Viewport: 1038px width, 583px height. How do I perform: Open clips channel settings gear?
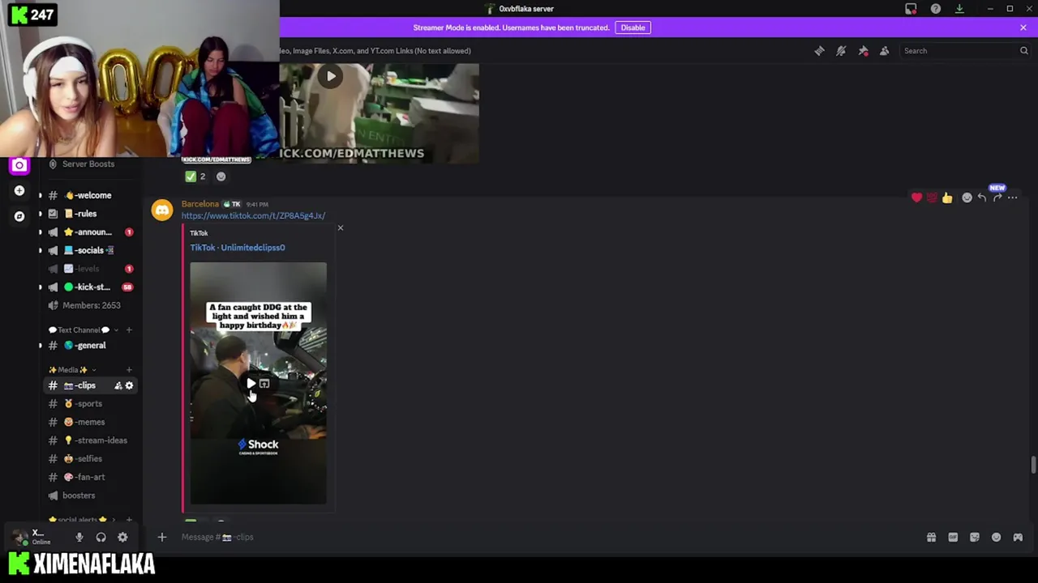click(x=129, y=386)
